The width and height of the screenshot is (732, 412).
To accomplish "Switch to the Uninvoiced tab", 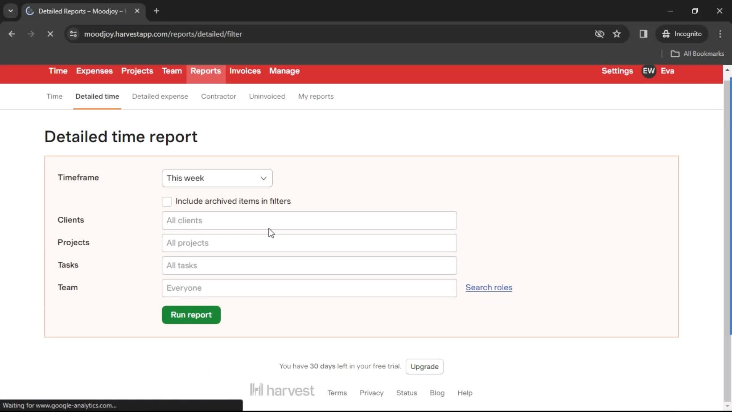I will tap(266, 96).
